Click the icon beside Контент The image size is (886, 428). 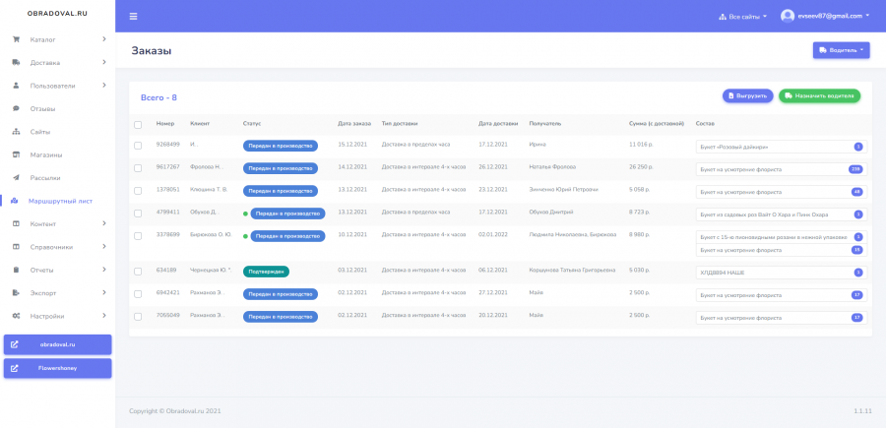pos(17,224)
